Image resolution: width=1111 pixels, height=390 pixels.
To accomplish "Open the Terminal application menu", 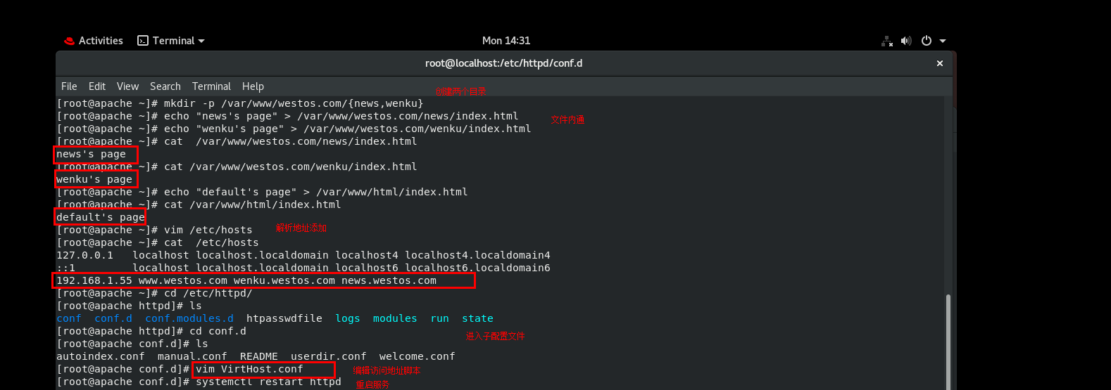I will 171,41.
